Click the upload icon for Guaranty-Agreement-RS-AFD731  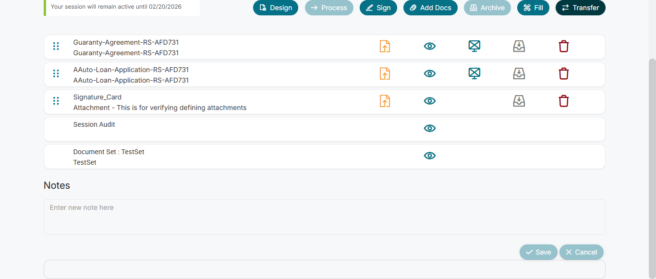tap(385, 46)
